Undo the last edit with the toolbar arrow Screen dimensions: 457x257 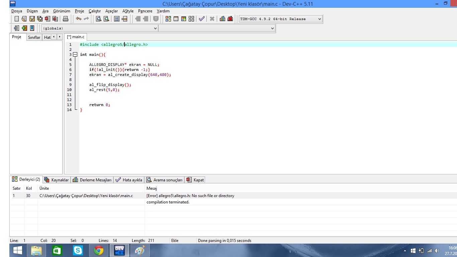78,19
